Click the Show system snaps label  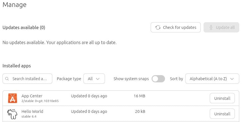tap(131, 79)
